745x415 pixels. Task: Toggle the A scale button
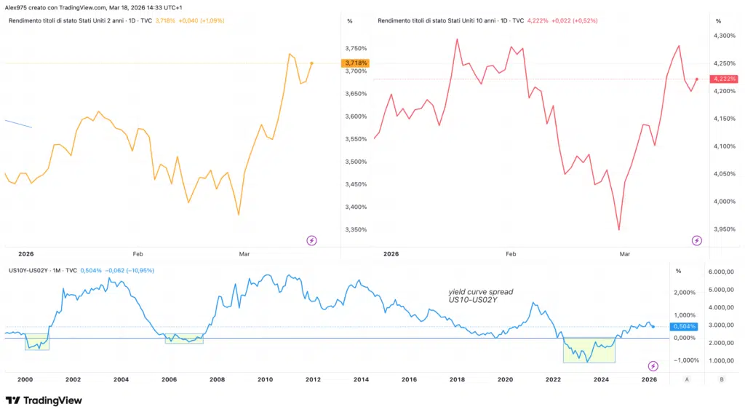point(687,379)
